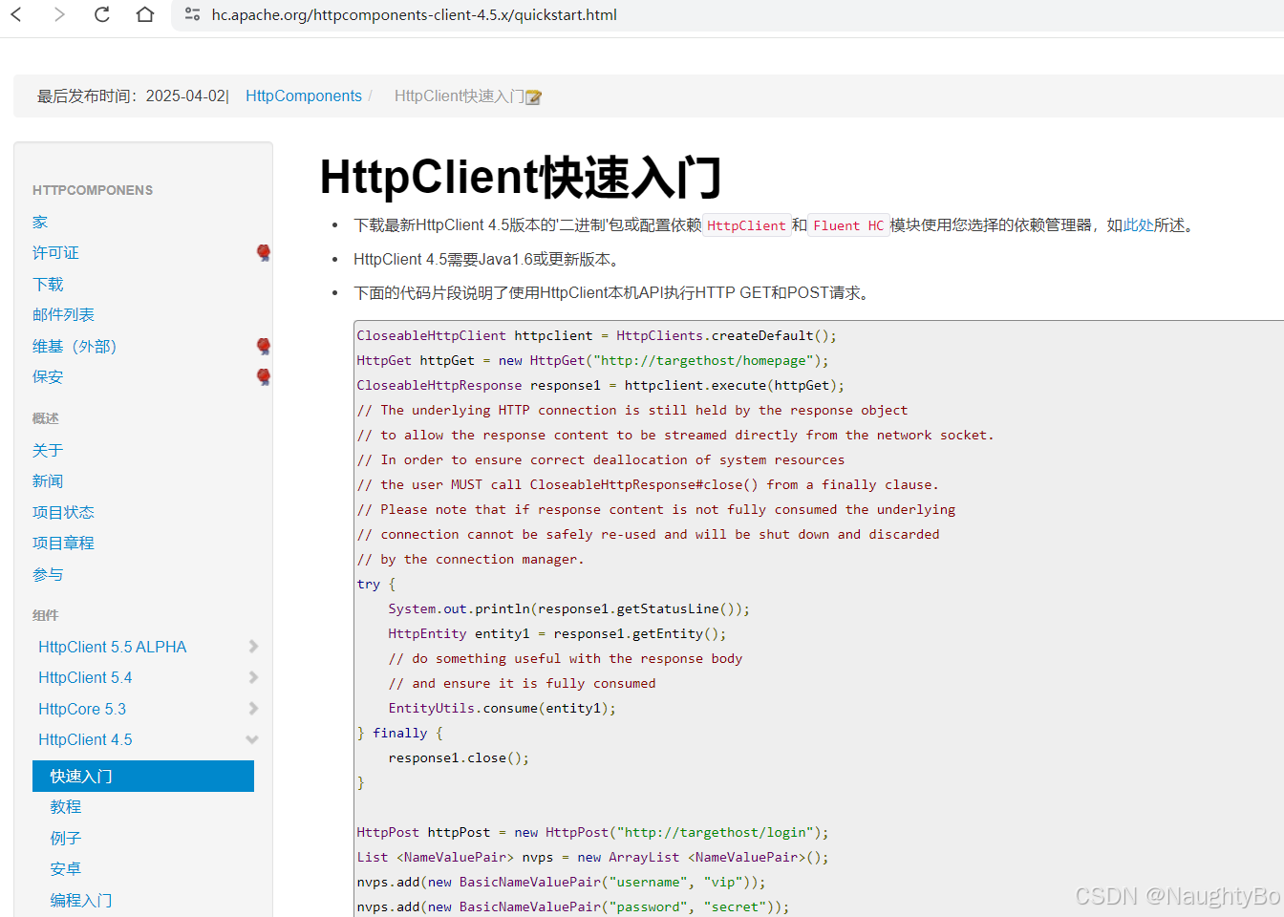Image resolution: width=1284 pixels, height=917 pixels.
Task: Collapse HttpClient 4.5 chevron
Action: click(x=252, y=739)
